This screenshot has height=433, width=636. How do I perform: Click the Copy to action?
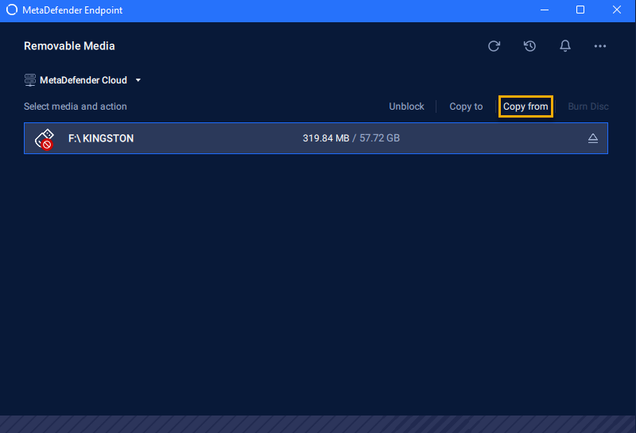(x=466, y=106)
